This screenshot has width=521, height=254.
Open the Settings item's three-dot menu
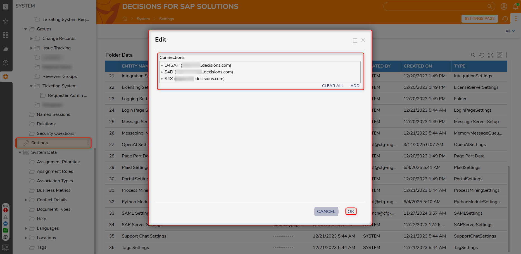[x=88, y=143]
